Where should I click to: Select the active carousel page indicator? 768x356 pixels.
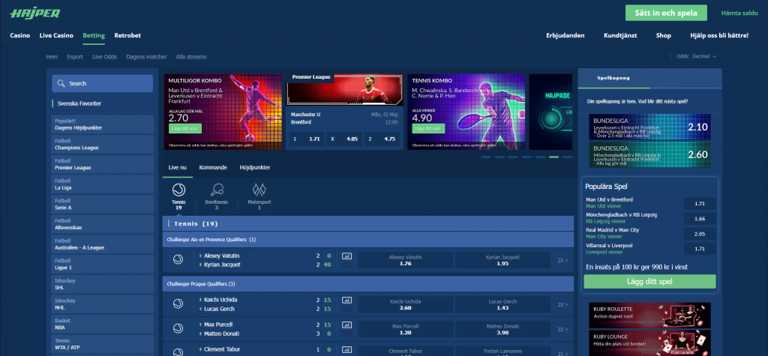tap(553, 157)
